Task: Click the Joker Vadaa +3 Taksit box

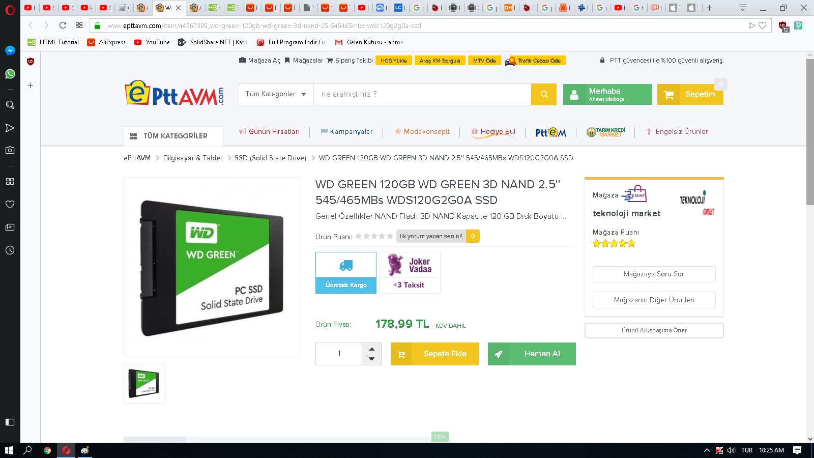Action: pyautogui.click(x=410, y=273)
